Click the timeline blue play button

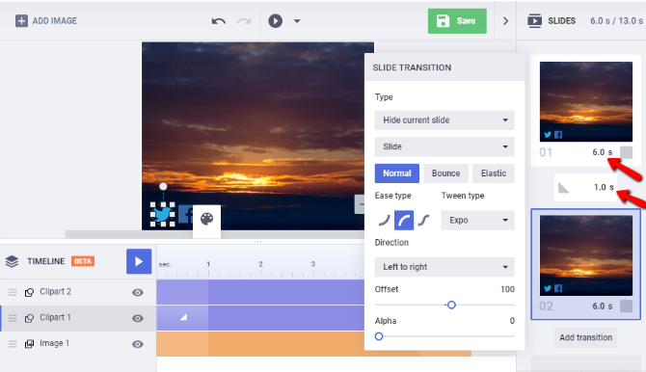click(139, 261)
